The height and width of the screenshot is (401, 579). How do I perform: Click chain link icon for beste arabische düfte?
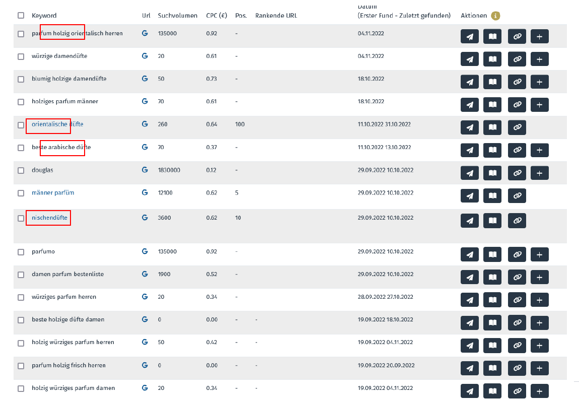[x=517, y=150]
